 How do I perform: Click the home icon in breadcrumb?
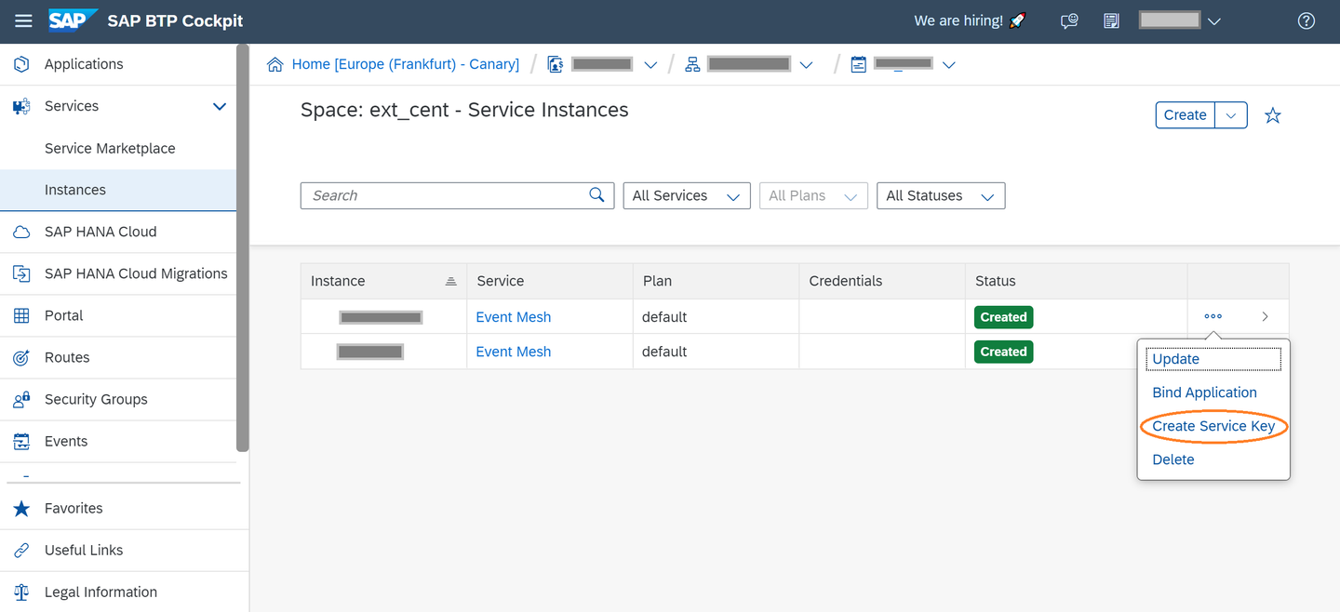tap(275, 64)
